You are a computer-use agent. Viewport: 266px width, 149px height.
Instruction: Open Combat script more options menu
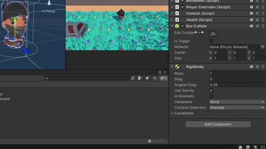pos(263,13)
